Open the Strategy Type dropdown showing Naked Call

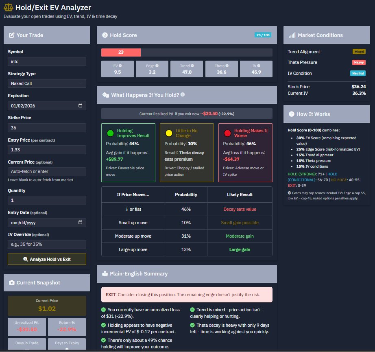point(47,84)
